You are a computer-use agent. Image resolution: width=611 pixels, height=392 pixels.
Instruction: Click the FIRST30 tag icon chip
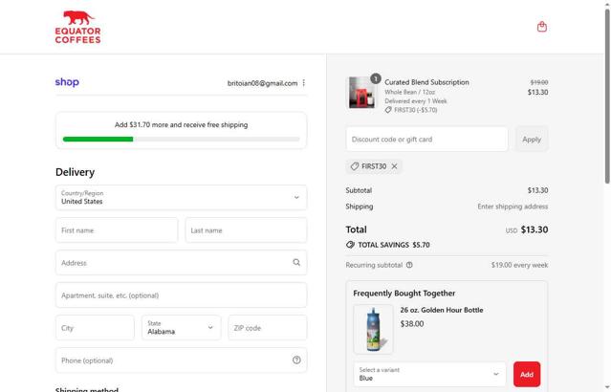(x=355, y=166)
